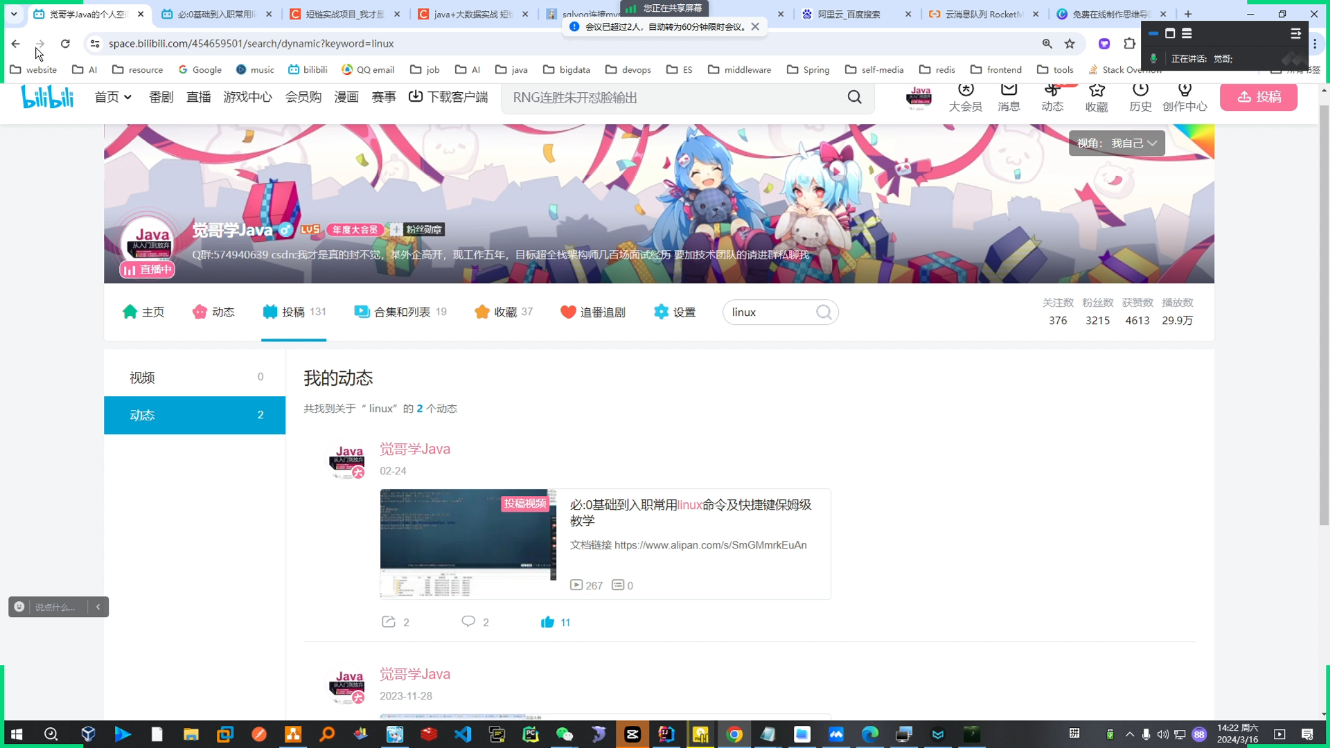Open the 历史 history icon
Viewport: 1330px width, 748px height.
(1140, 98)
